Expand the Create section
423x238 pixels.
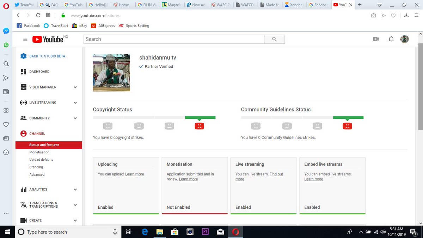tap(75, 220)
